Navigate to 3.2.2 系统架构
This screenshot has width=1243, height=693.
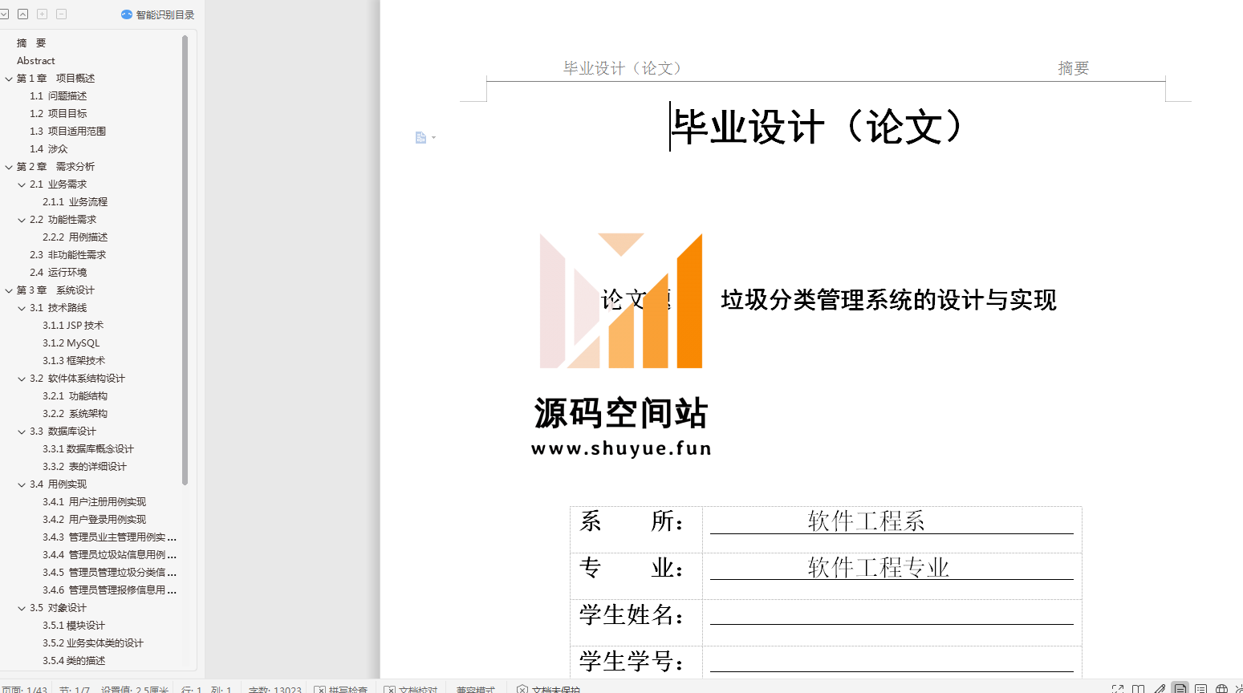coord(75,414)
